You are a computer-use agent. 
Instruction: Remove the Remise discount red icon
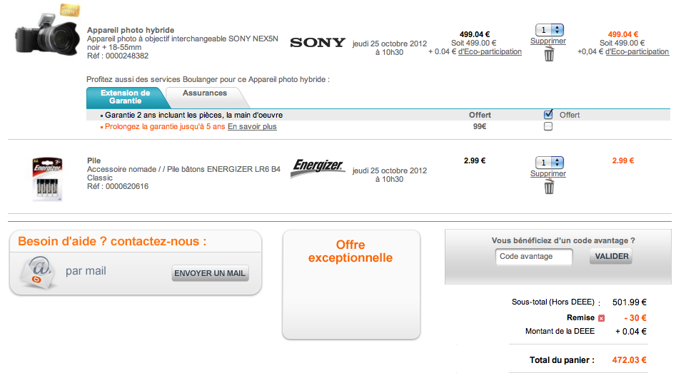(x=601, y=318)
